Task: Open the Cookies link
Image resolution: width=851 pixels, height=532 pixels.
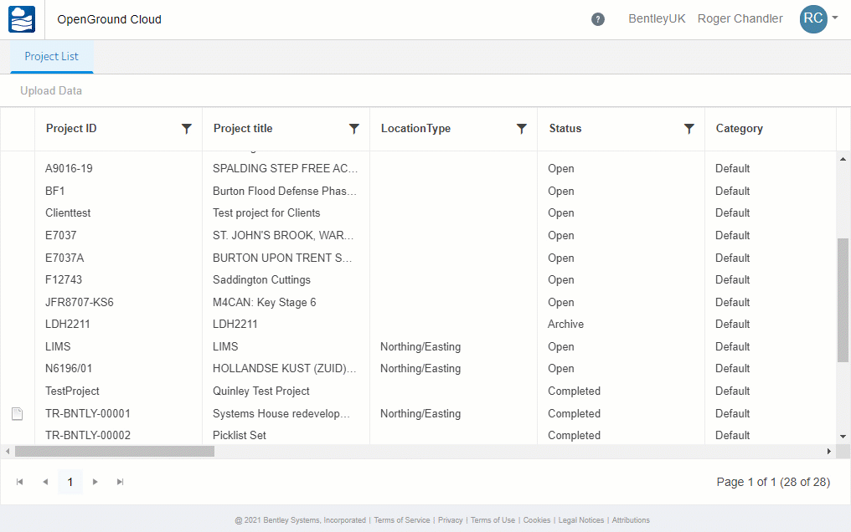Action: click(537, 520)
